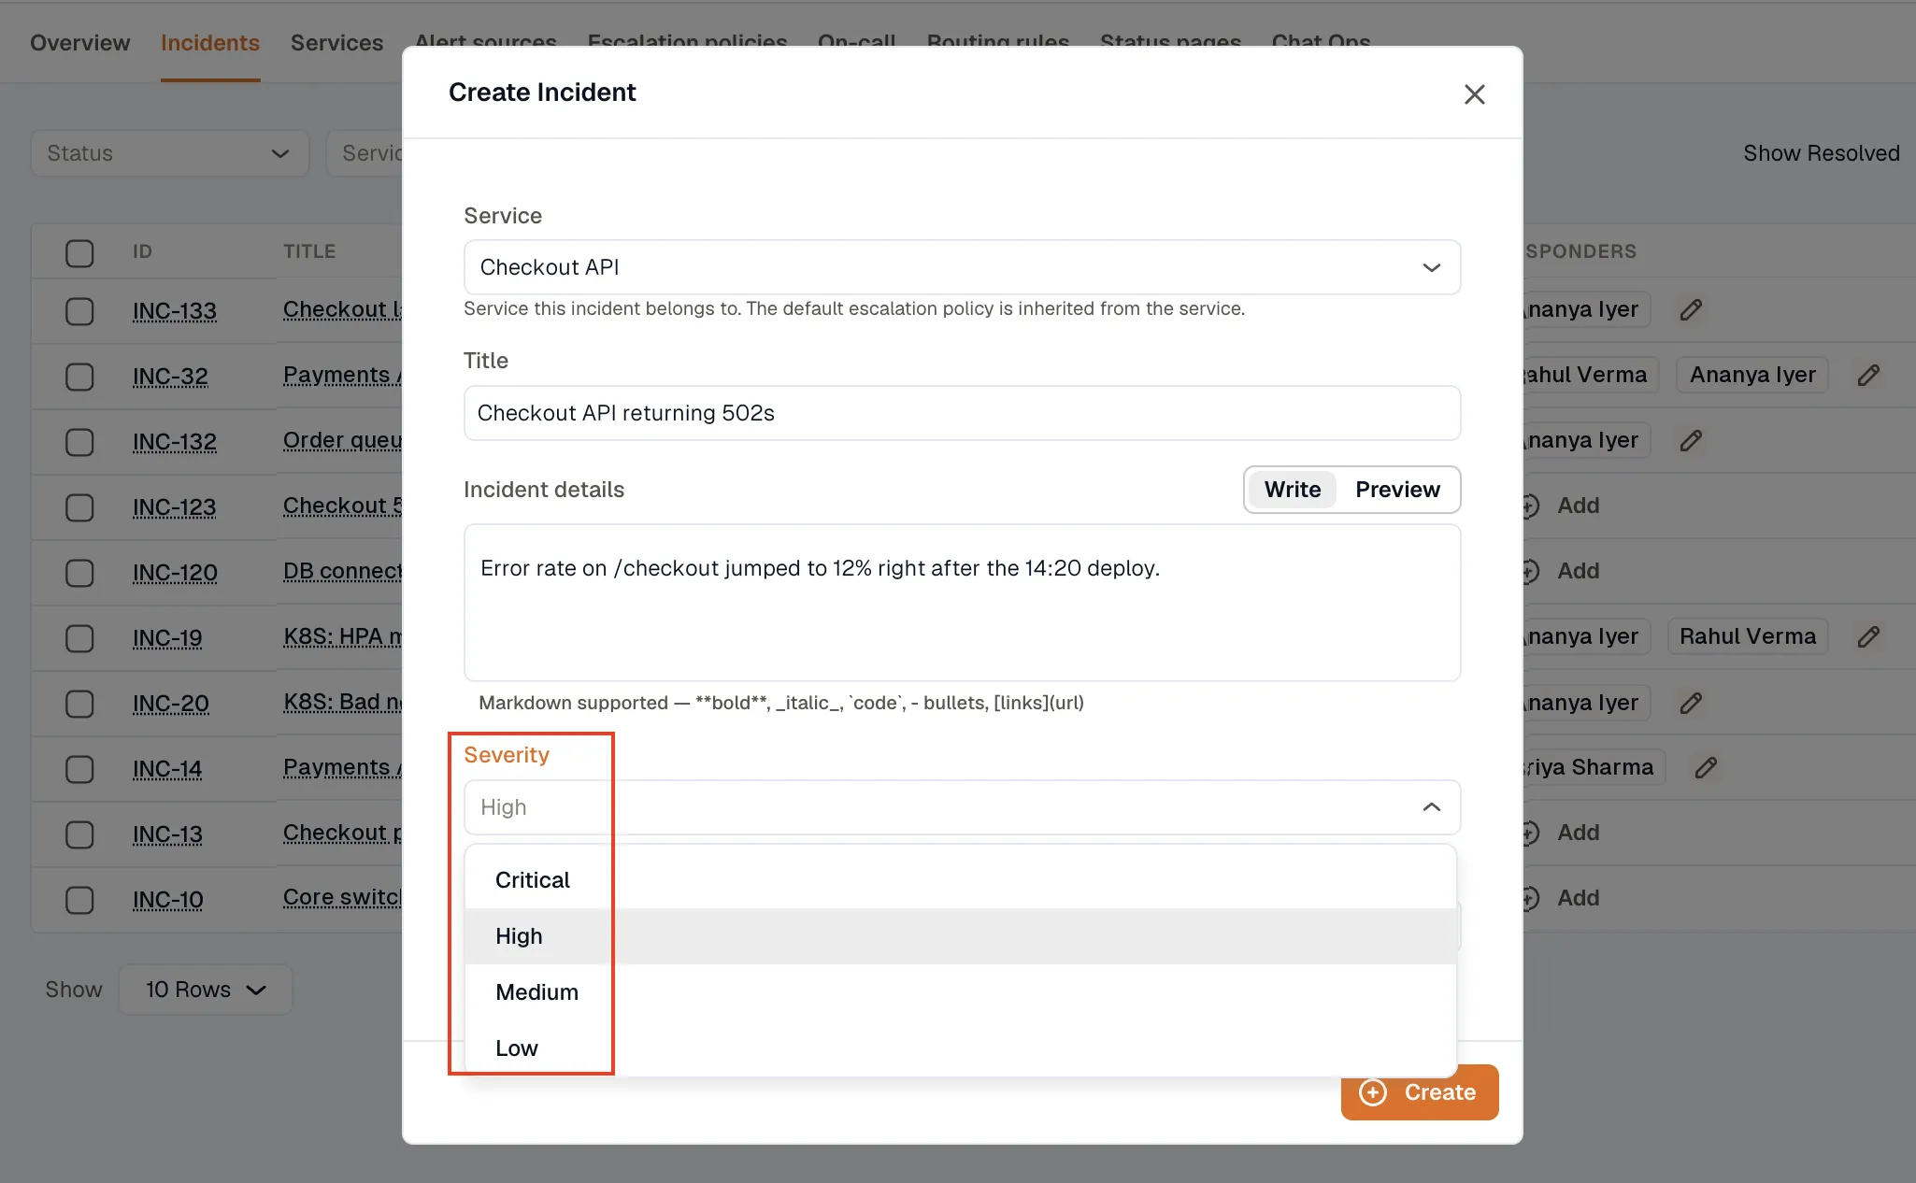Click the DB connection title in INC-120 row
The image size is (1916, 1183).
pos(342,571)
